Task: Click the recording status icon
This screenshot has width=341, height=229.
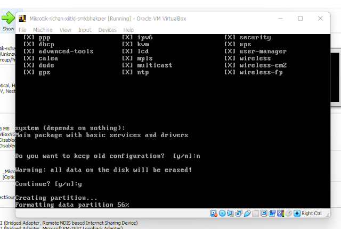Action: coord(272,214)
